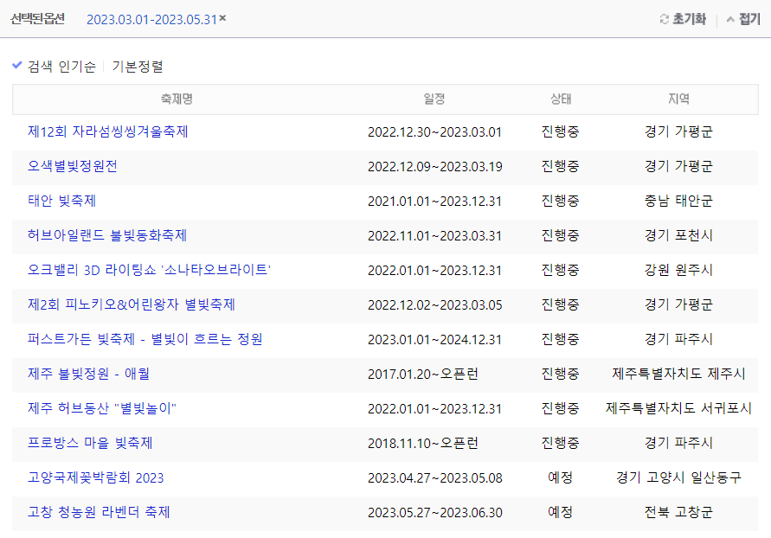Click the region 경기 포천시
The height and width of the screenshot is (538, 771).
678,235
